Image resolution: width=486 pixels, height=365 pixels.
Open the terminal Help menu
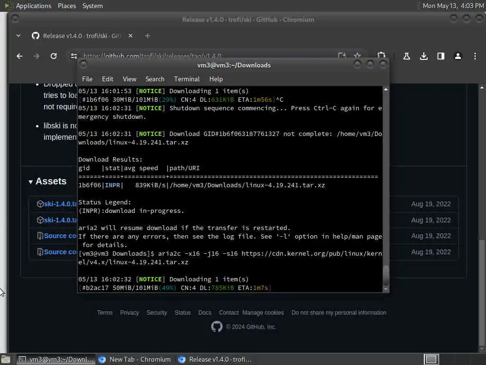pos(216,79)
